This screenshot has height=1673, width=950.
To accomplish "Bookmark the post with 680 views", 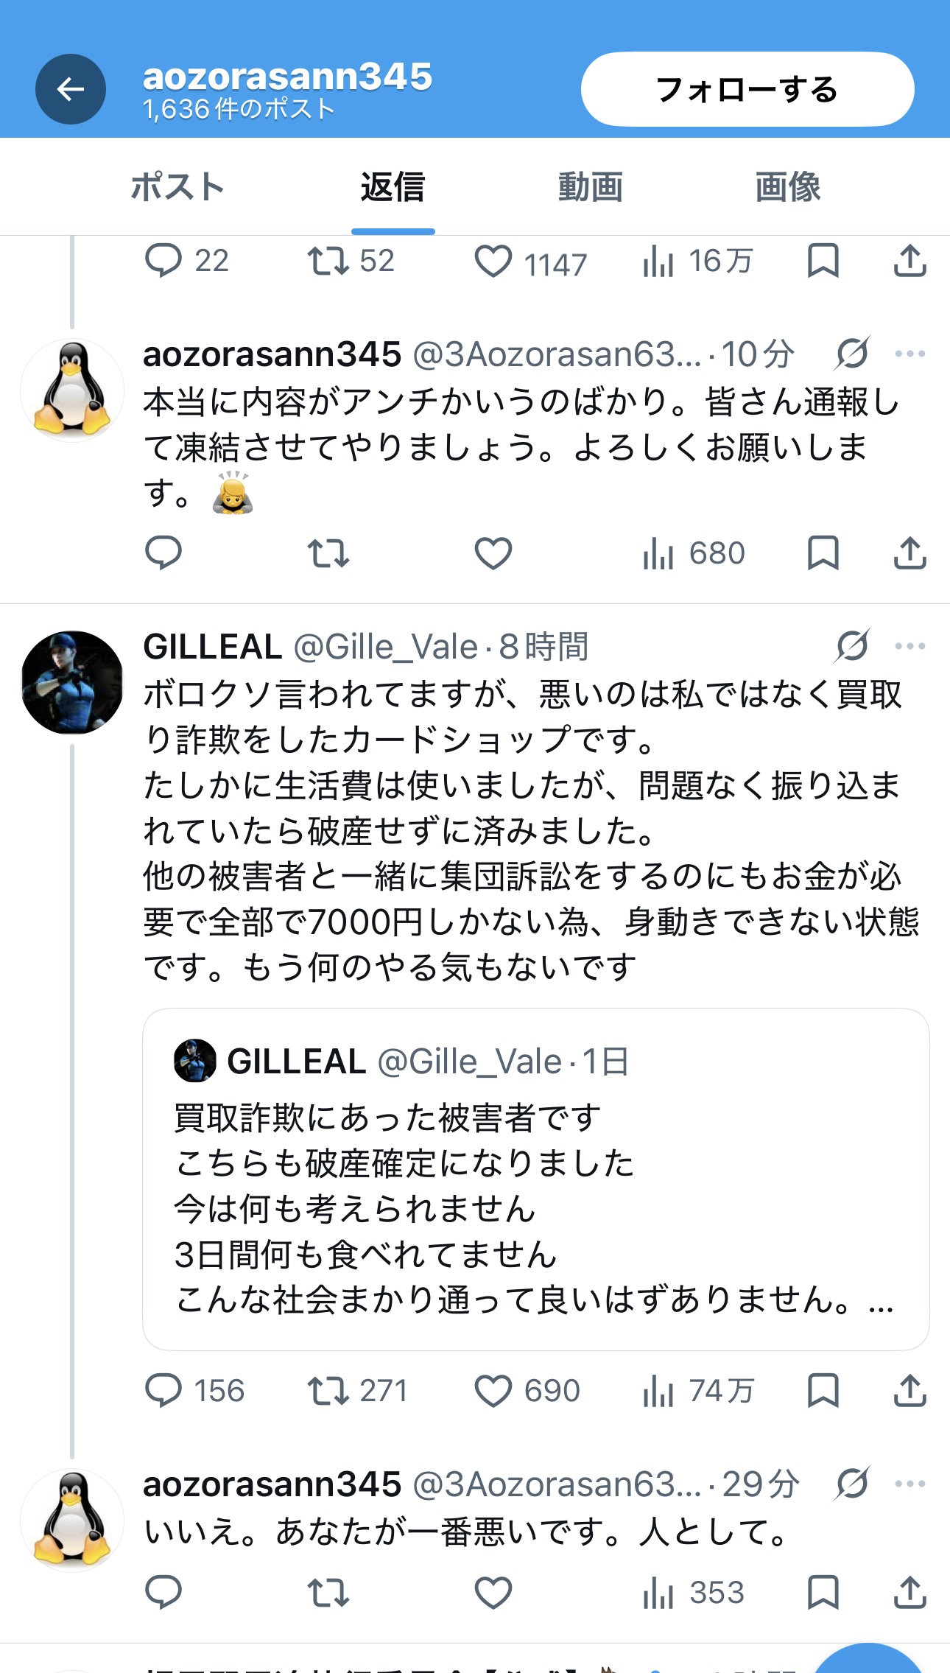I will [823, 553].
